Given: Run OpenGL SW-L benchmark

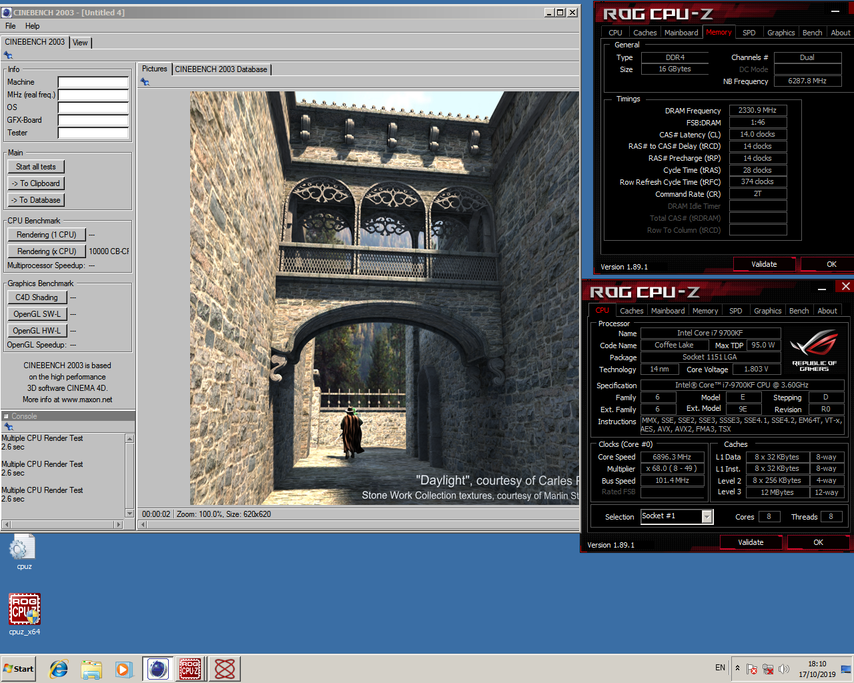Looking at the screenshot, I should click(x=37, y=314).
